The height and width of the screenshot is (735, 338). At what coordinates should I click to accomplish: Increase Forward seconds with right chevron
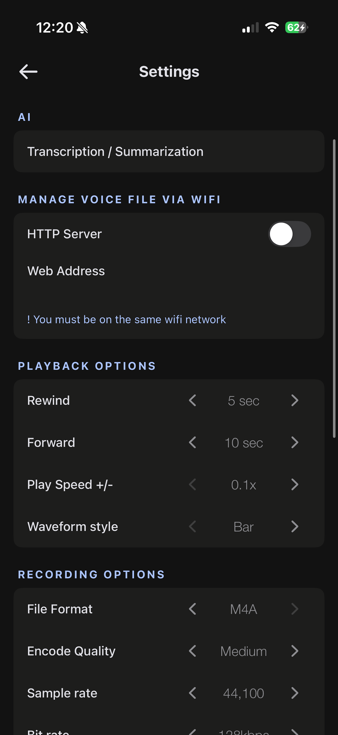(295, 442)
